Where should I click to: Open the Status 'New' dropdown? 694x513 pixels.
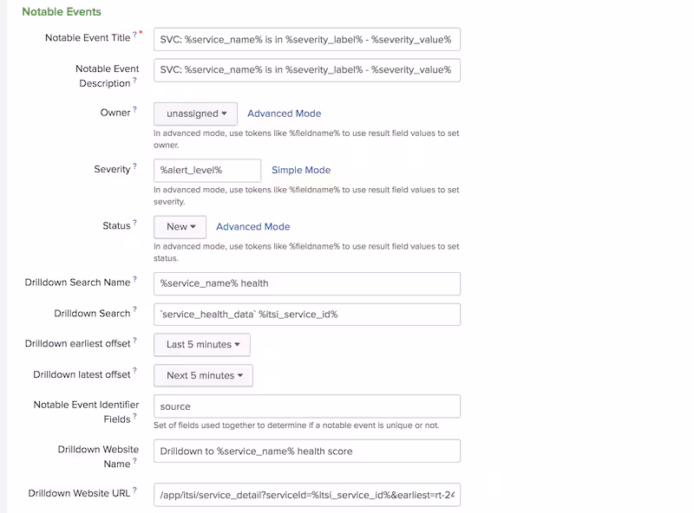click(180, 227)
